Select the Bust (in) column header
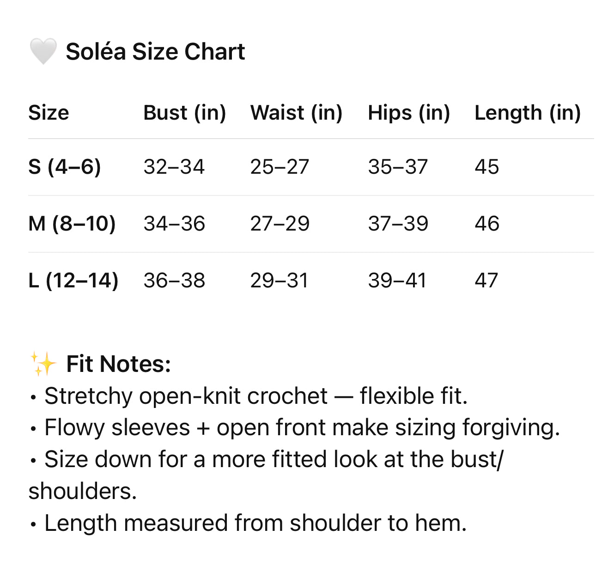This screenshot has width=596, height=578. (x=184, y=113)
